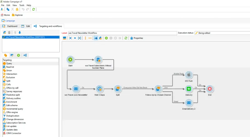Click the zoom-to-fit icon in the workflow toolbar

70,38
